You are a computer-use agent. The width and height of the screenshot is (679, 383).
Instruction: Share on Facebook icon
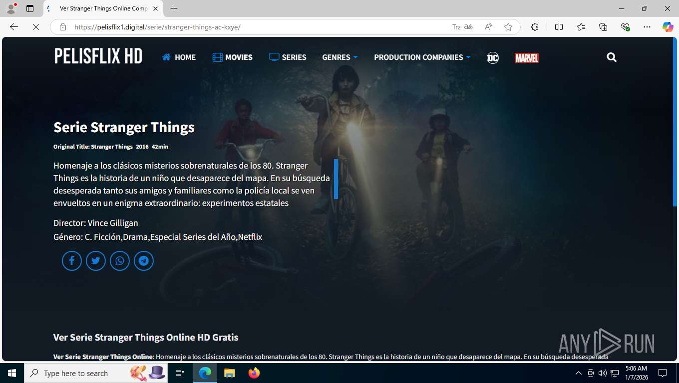(x=72, y=261)
